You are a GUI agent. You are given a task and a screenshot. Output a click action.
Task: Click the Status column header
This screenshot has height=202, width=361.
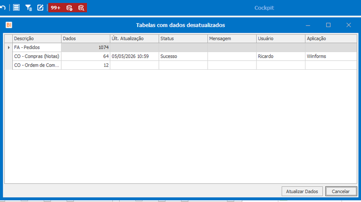pyautogui.click(x=183, y=39)
